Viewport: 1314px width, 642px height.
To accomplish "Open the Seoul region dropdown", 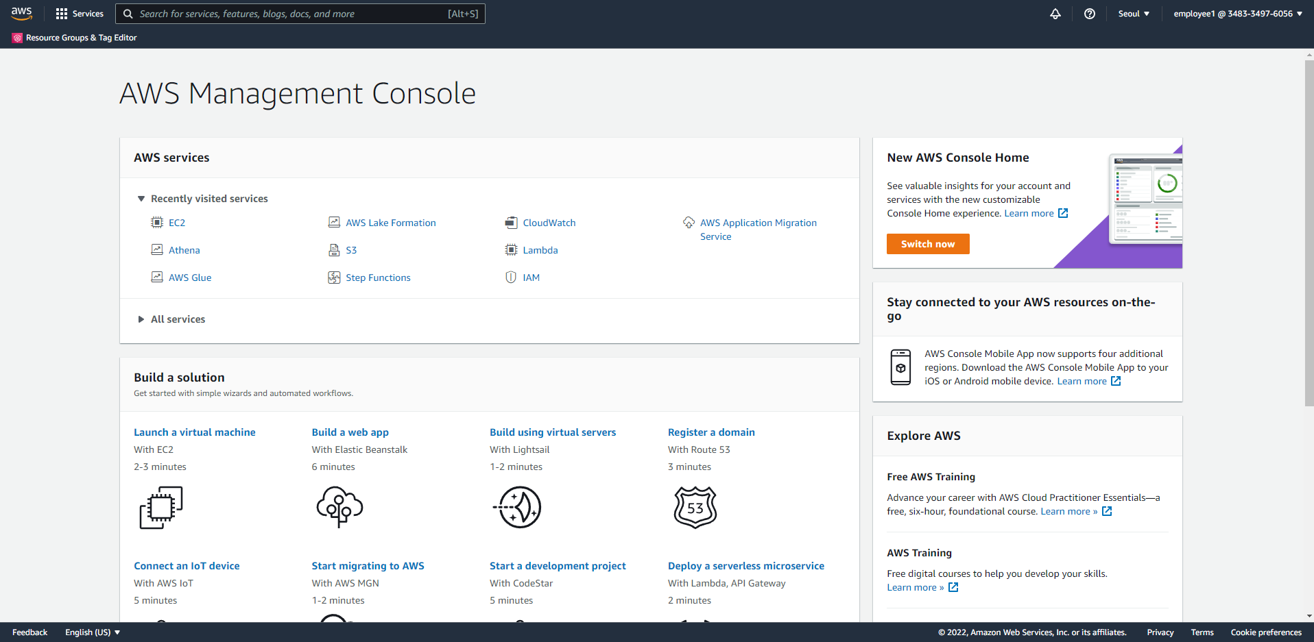I will [1134, 14].
